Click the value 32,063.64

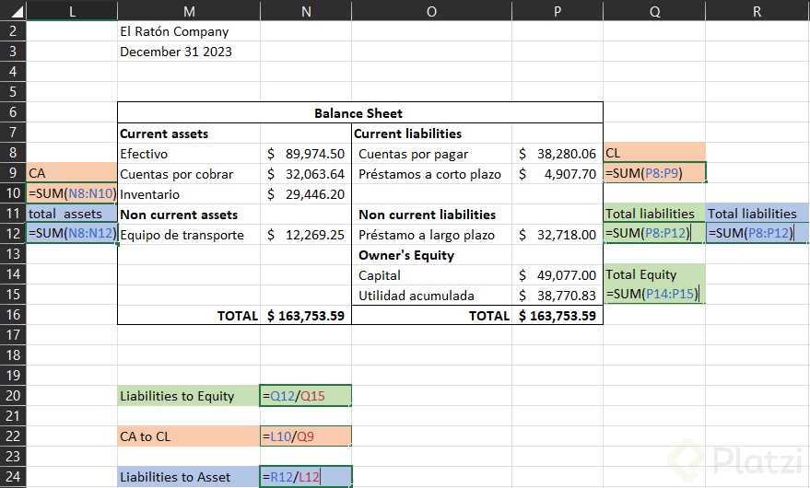[306, 174]
